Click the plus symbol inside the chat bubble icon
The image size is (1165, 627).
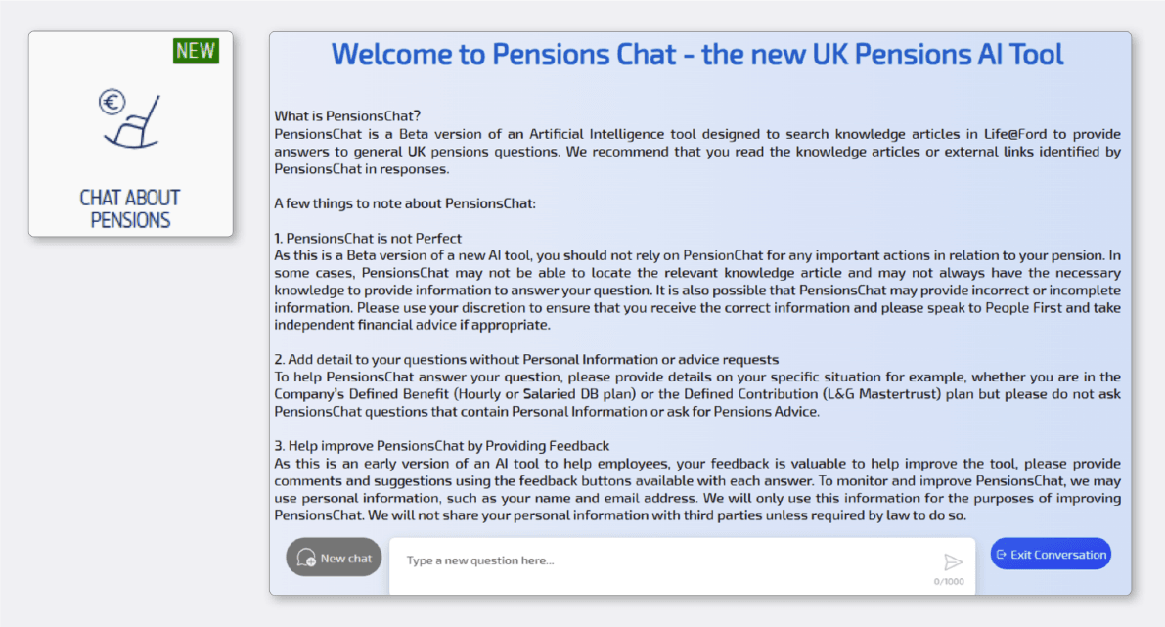point(311,560)
